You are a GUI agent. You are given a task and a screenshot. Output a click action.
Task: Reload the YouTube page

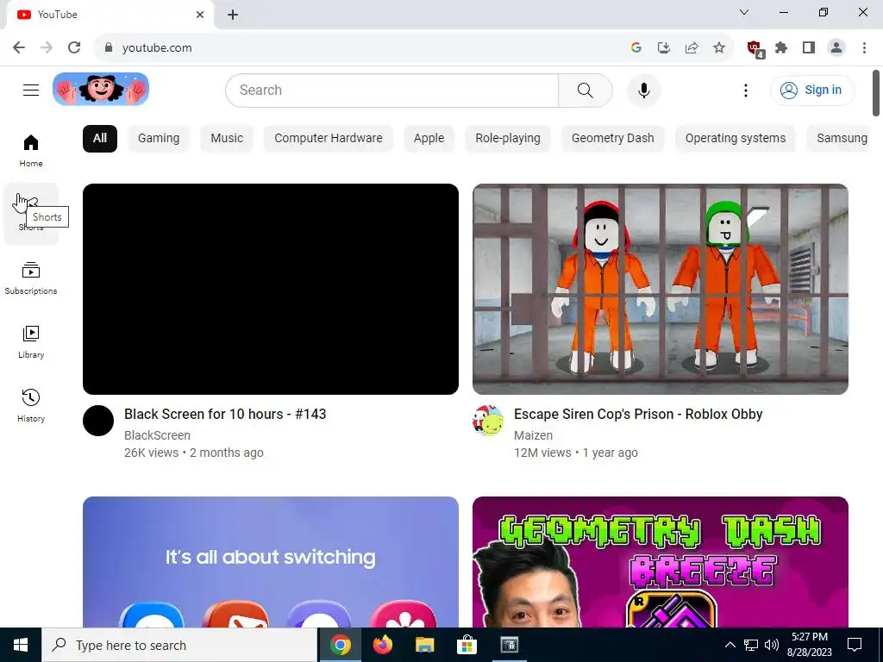pos(74,48)
